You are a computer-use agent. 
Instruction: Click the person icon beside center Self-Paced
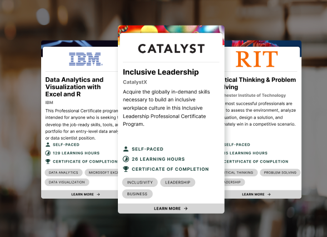pyautogui.click(x=126, y=149)
